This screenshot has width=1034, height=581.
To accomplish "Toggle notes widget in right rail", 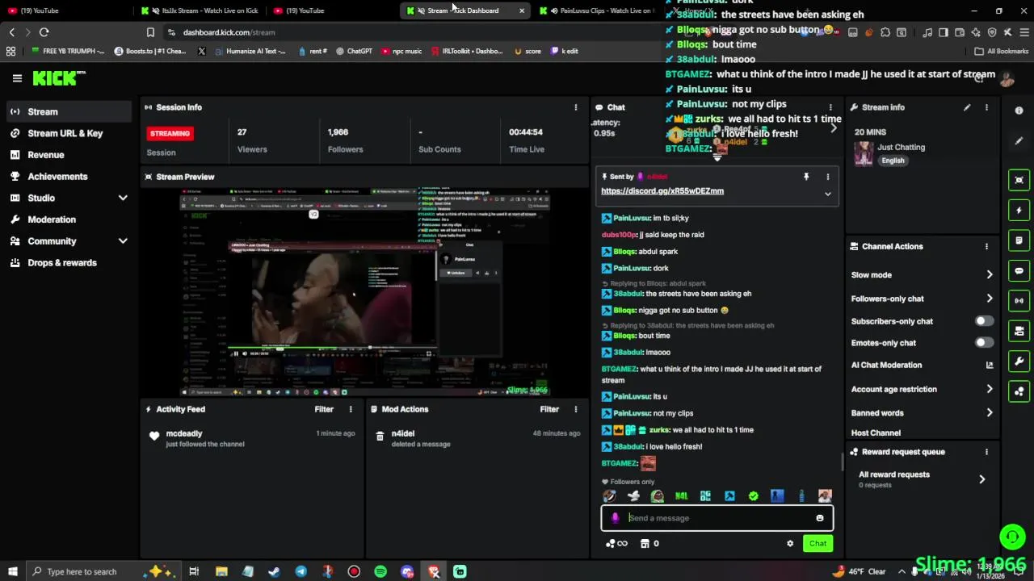I will [1019, 240].
